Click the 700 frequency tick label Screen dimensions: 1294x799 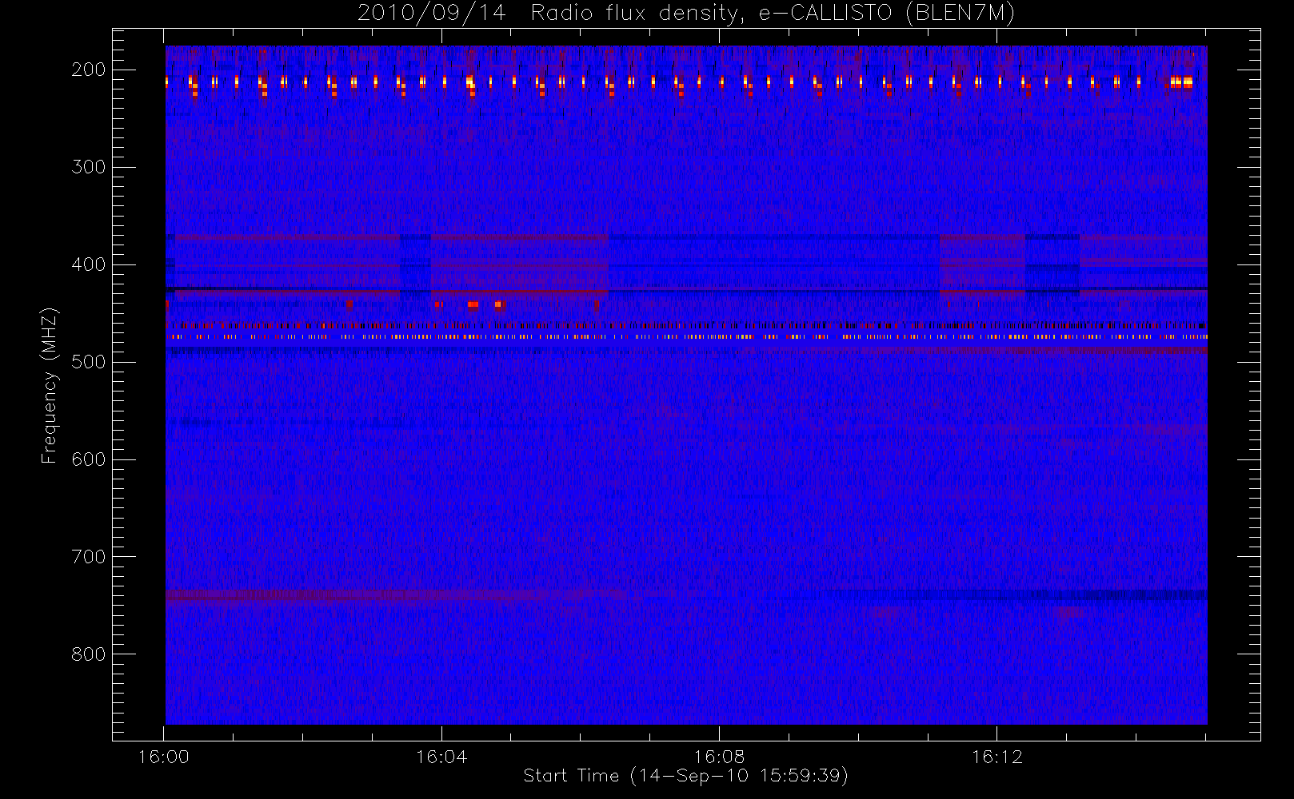[89, 557]
